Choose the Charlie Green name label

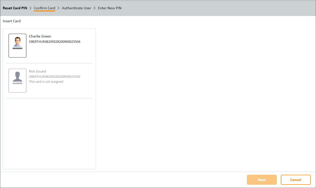pyautogui.click(x=40, y=36)
